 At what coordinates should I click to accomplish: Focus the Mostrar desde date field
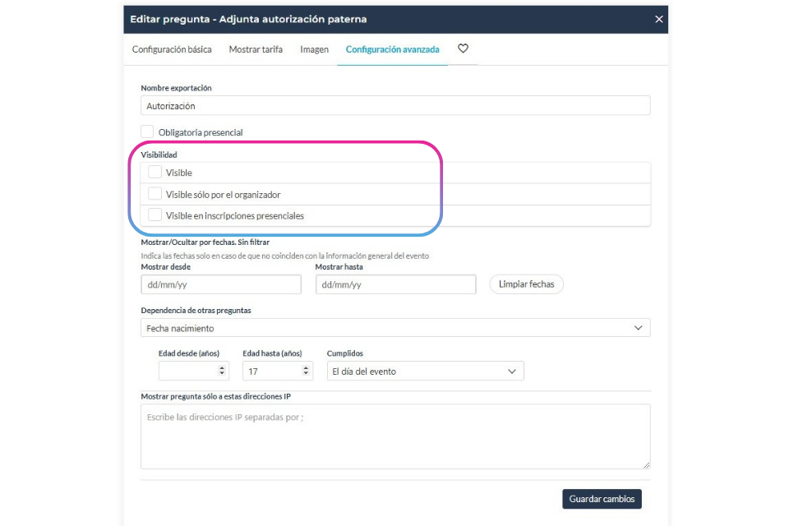221,284
